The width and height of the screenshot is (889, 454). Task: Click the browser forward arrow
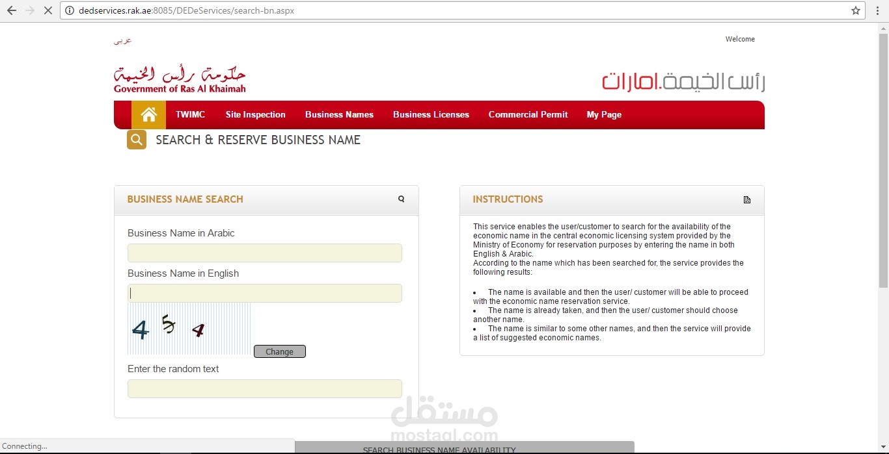(29, 10)
